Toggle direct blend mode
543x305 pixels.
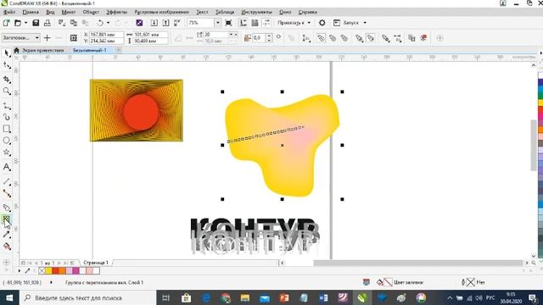click(321, 37)
